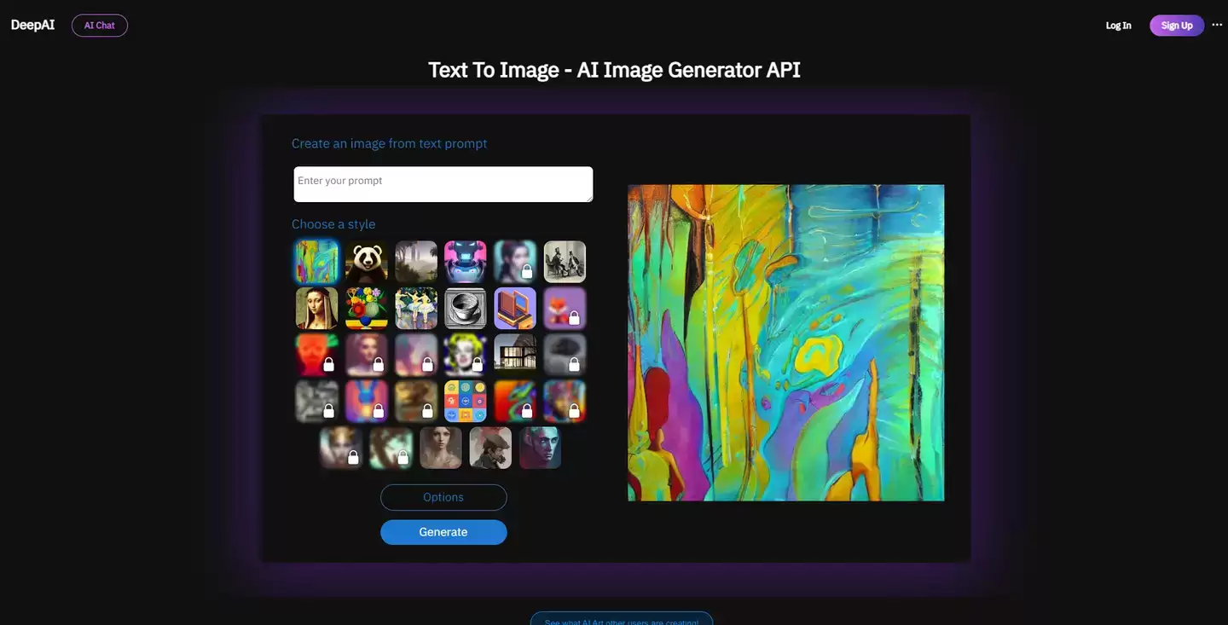Open the Options panel

443,497
